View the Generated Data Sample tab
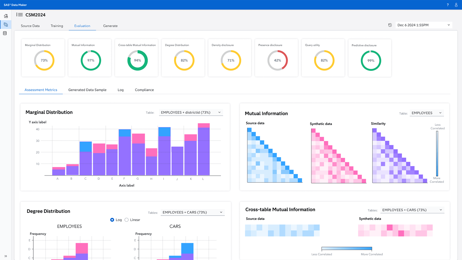Screen dimensions: 462x260 (x=87, y=90)
